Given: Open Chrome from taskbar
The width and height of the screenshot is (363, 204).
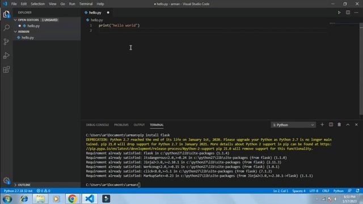Looking at the screenshot, I should click(x=72, y=199).
